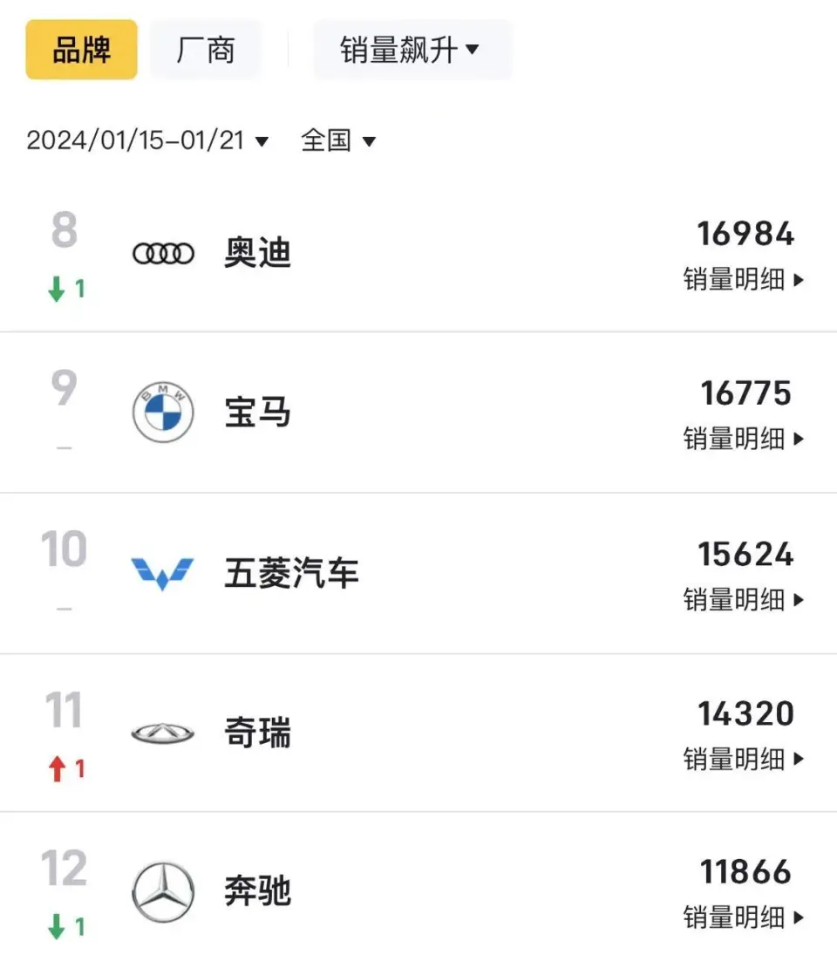
Task: View 销量明细 for 奇瑞
Action: click(743, 759)
